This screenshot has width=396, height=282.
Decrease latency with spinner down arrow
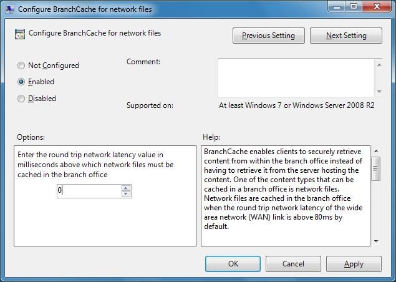(x=126, y=193)
